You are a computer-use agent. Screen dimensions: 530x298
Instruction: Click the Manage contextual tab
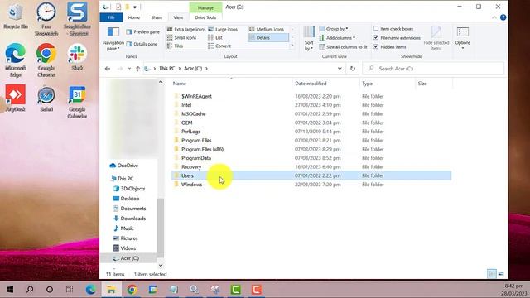[205, 7]
